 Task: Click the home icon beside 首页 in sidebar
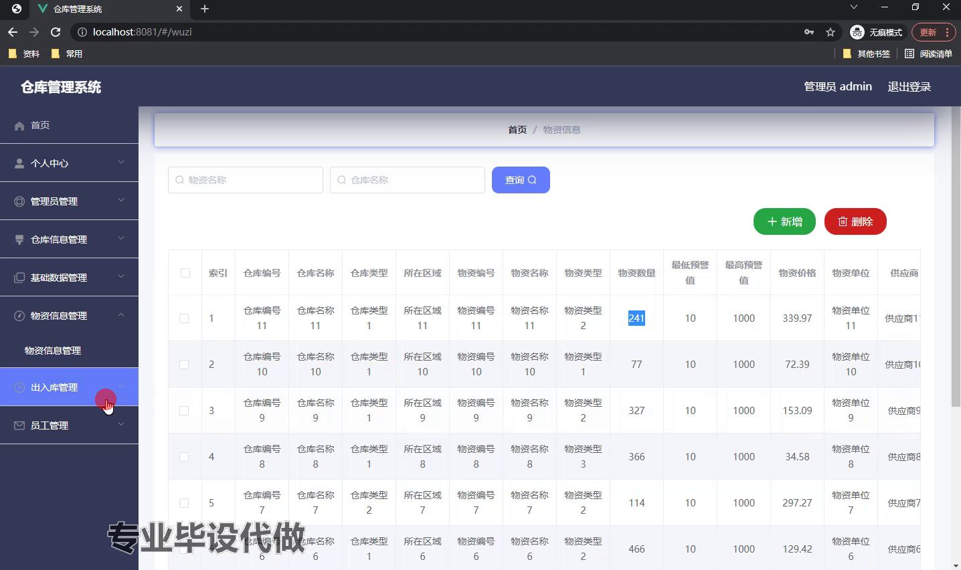click(x=19, y=126)
